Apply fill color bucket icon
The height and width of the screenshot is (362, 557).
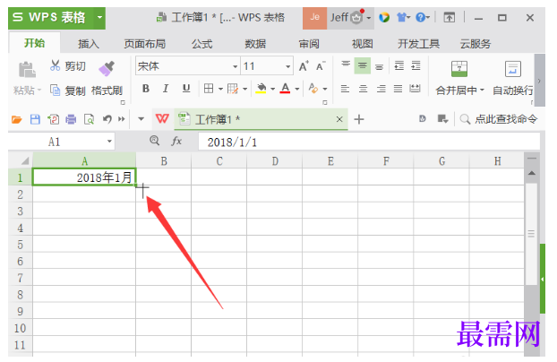tap(261, 89)
